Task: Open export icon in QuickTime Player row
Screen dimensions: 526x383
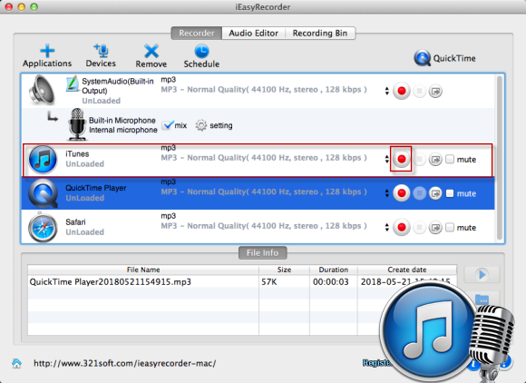Action: pos(435,193)
